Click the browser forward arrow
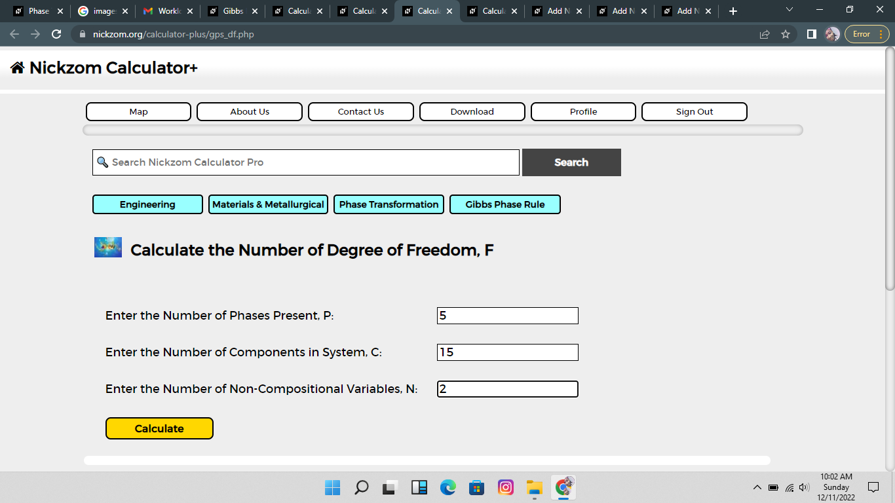The height and width of the screenshot is (503, 895). 35,34
